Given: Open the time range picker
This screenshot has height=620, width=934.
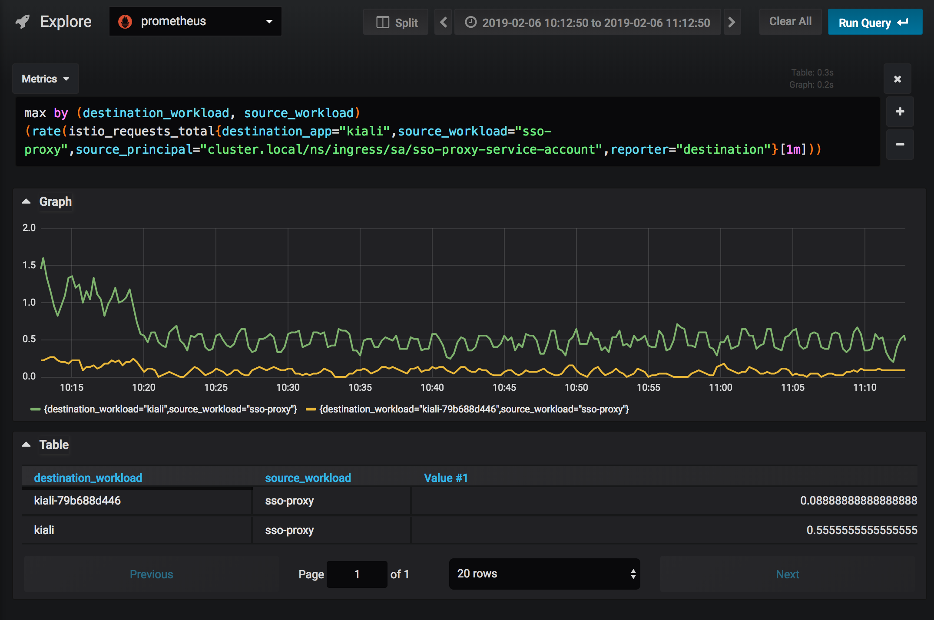Looking at the screenshot, I should click(587, 22).
